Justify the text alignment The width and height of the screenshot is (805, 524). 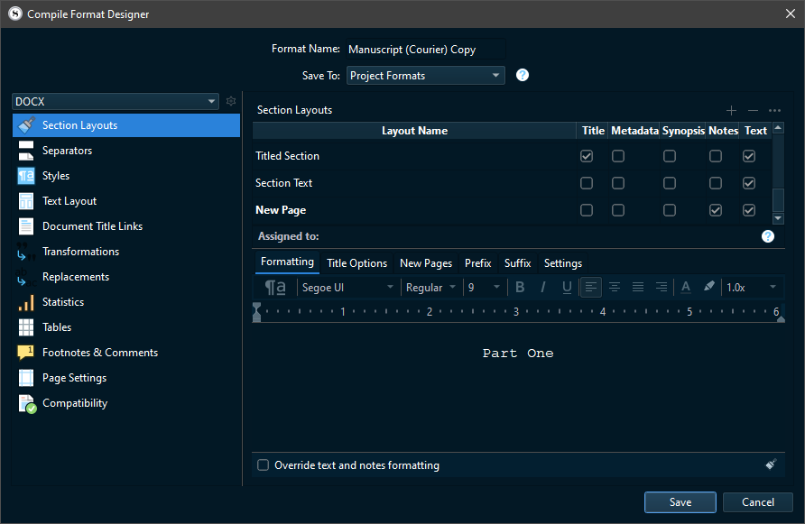click(638, 288)
